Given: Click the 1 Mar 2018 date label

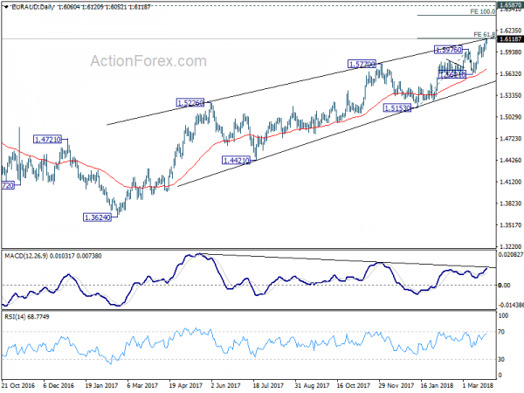Looking at the screenshot, I should (x=479, y=386).
